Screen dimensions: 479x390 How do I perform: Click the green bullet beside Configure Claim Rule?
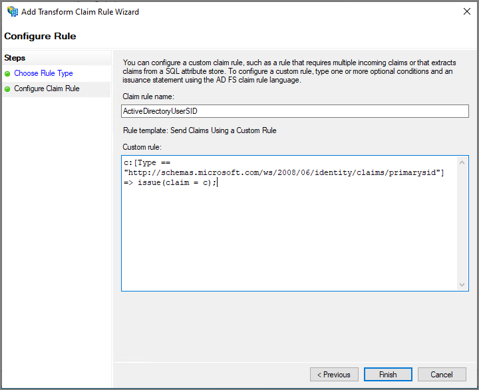click(7, 89)
